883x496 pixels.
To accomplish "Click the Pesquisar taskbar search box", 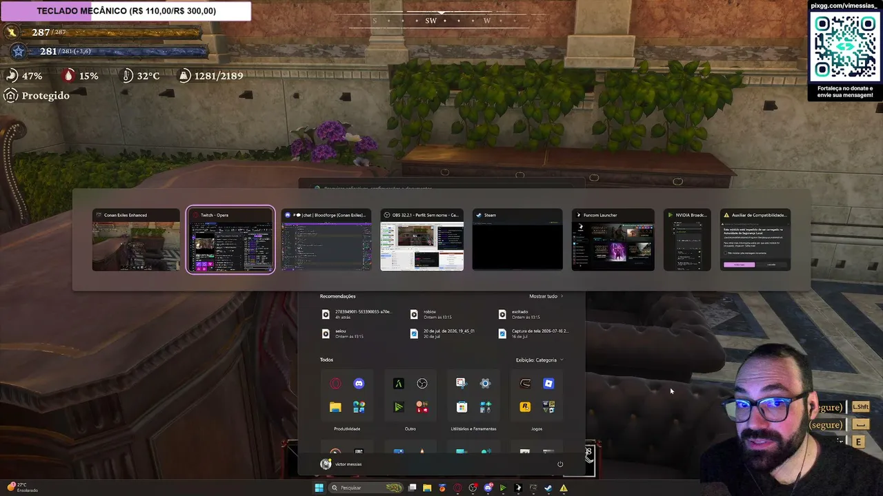I will click(366, 488).
